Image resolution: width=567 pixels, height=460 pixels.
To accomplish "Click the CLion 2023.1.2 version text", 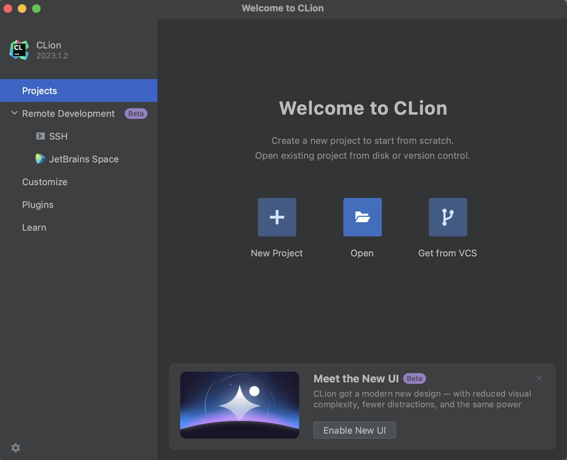I will [52, 56].
